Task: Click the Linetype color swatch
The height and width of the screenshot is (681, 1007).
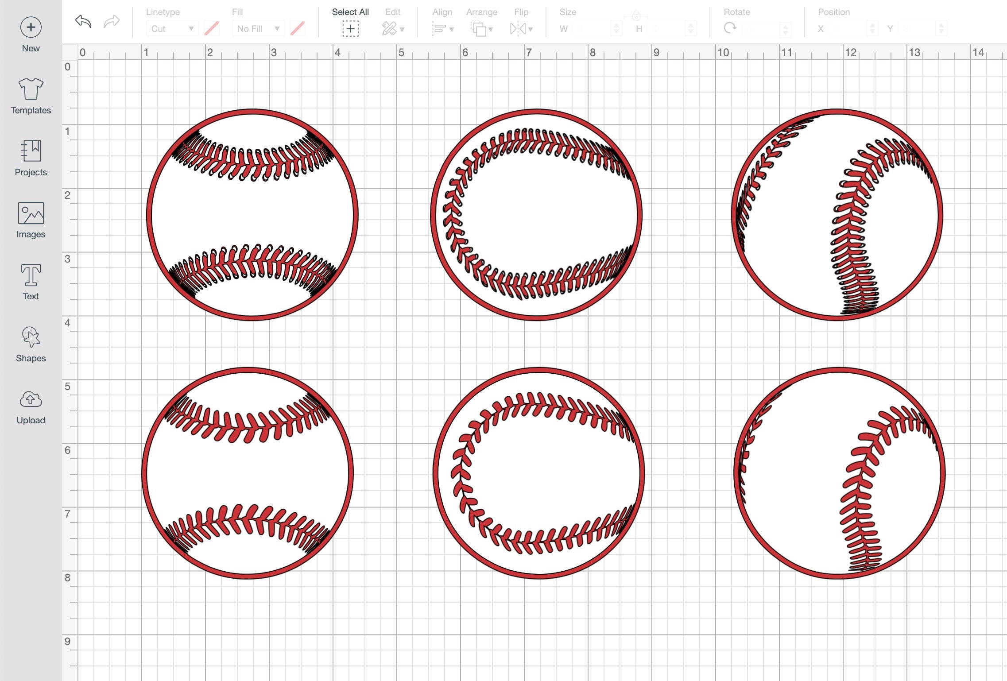Action: click(211, 28)
